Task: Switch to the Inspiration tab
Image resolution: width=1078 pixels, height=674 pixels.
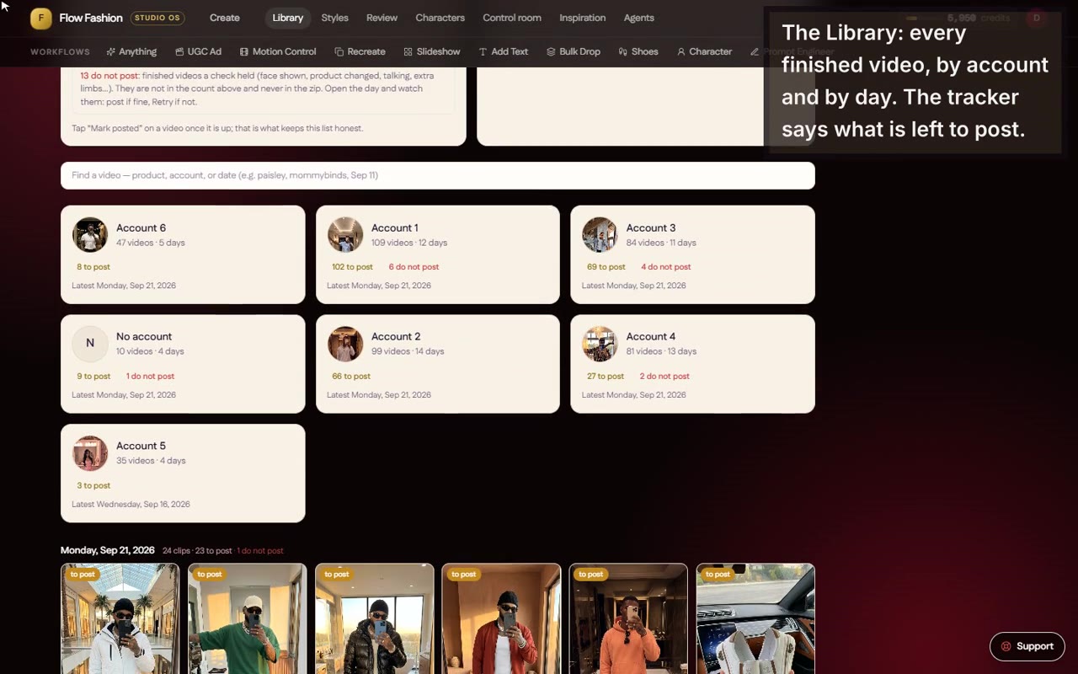Action: point(582,18)
